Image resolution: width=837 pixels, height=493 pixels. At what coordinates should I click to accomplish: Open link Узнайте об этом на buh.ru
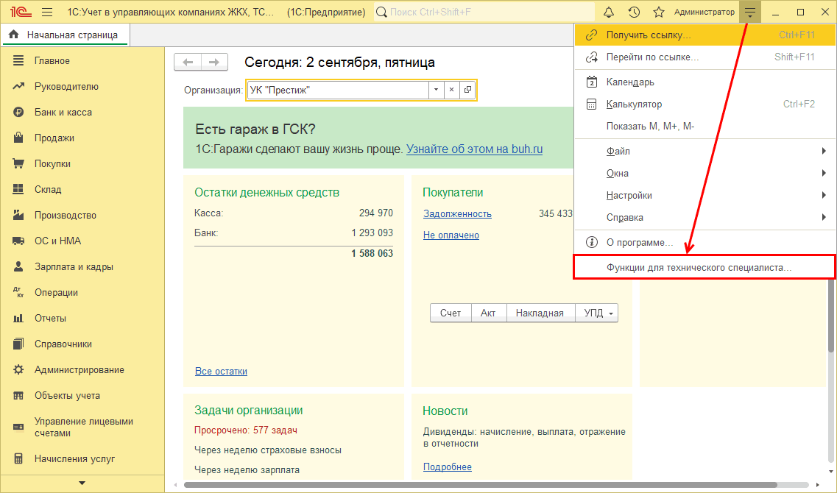pyautogui.click(x=475, y=149)
